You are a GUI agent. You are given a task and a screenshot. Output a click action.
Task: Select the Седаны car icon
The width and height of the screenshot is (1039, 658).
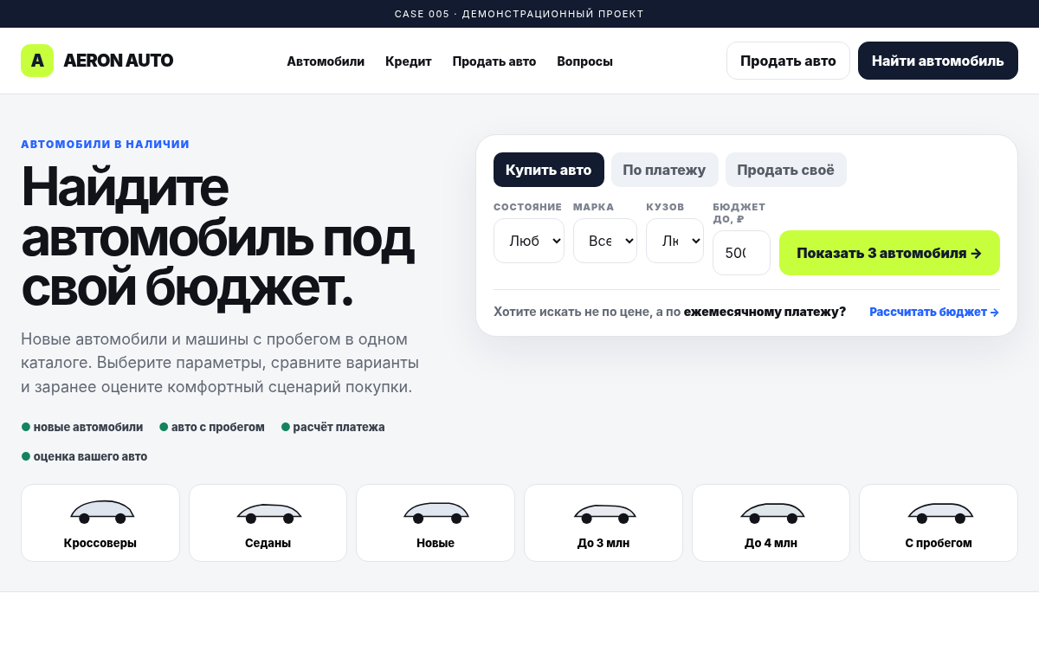click(269, 513)
